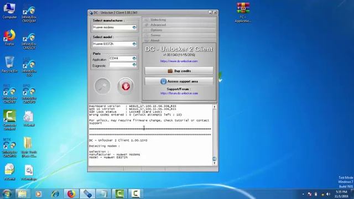Open the www.dc-unlocker.com link
The image size is (354, 199).
[x=179, y=61]
